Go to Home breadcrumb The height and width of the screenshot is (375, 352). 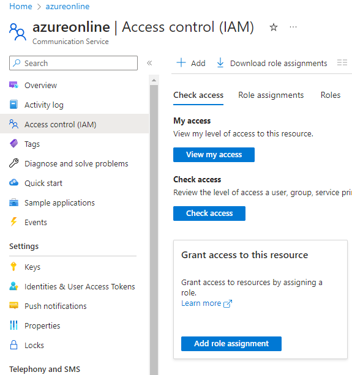tap(21, 7)
